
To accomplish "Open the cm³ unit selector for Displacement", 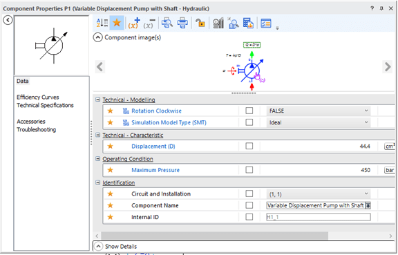I will point(390,147).
